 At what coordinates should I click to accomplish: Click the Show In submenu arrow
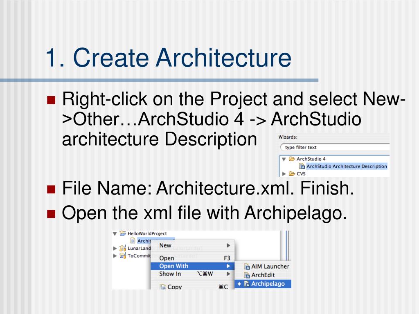(x=228, y=274)
